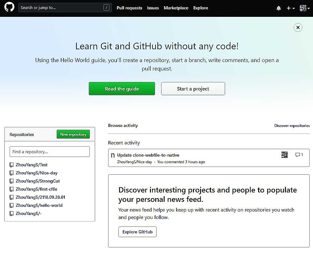This screenshot has width=313, height=253.
Task: Dismiss the Learn Git banner
Action: [298, 27]
